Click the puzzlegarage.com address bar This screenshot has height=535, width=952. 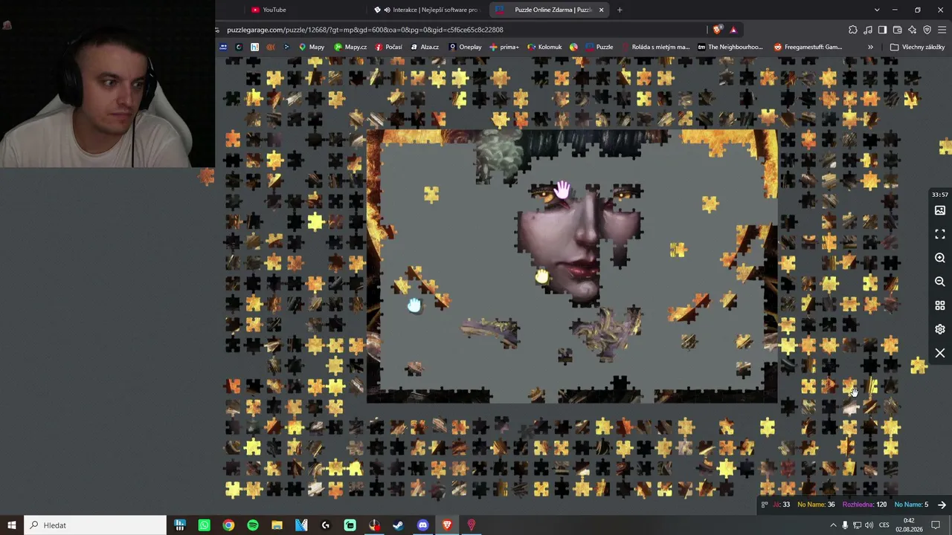(461, 30)
